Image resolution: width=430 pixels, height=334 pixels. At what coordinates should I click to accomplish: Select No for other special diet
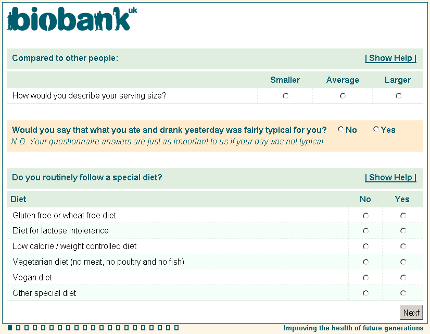(x=365, y=293)
